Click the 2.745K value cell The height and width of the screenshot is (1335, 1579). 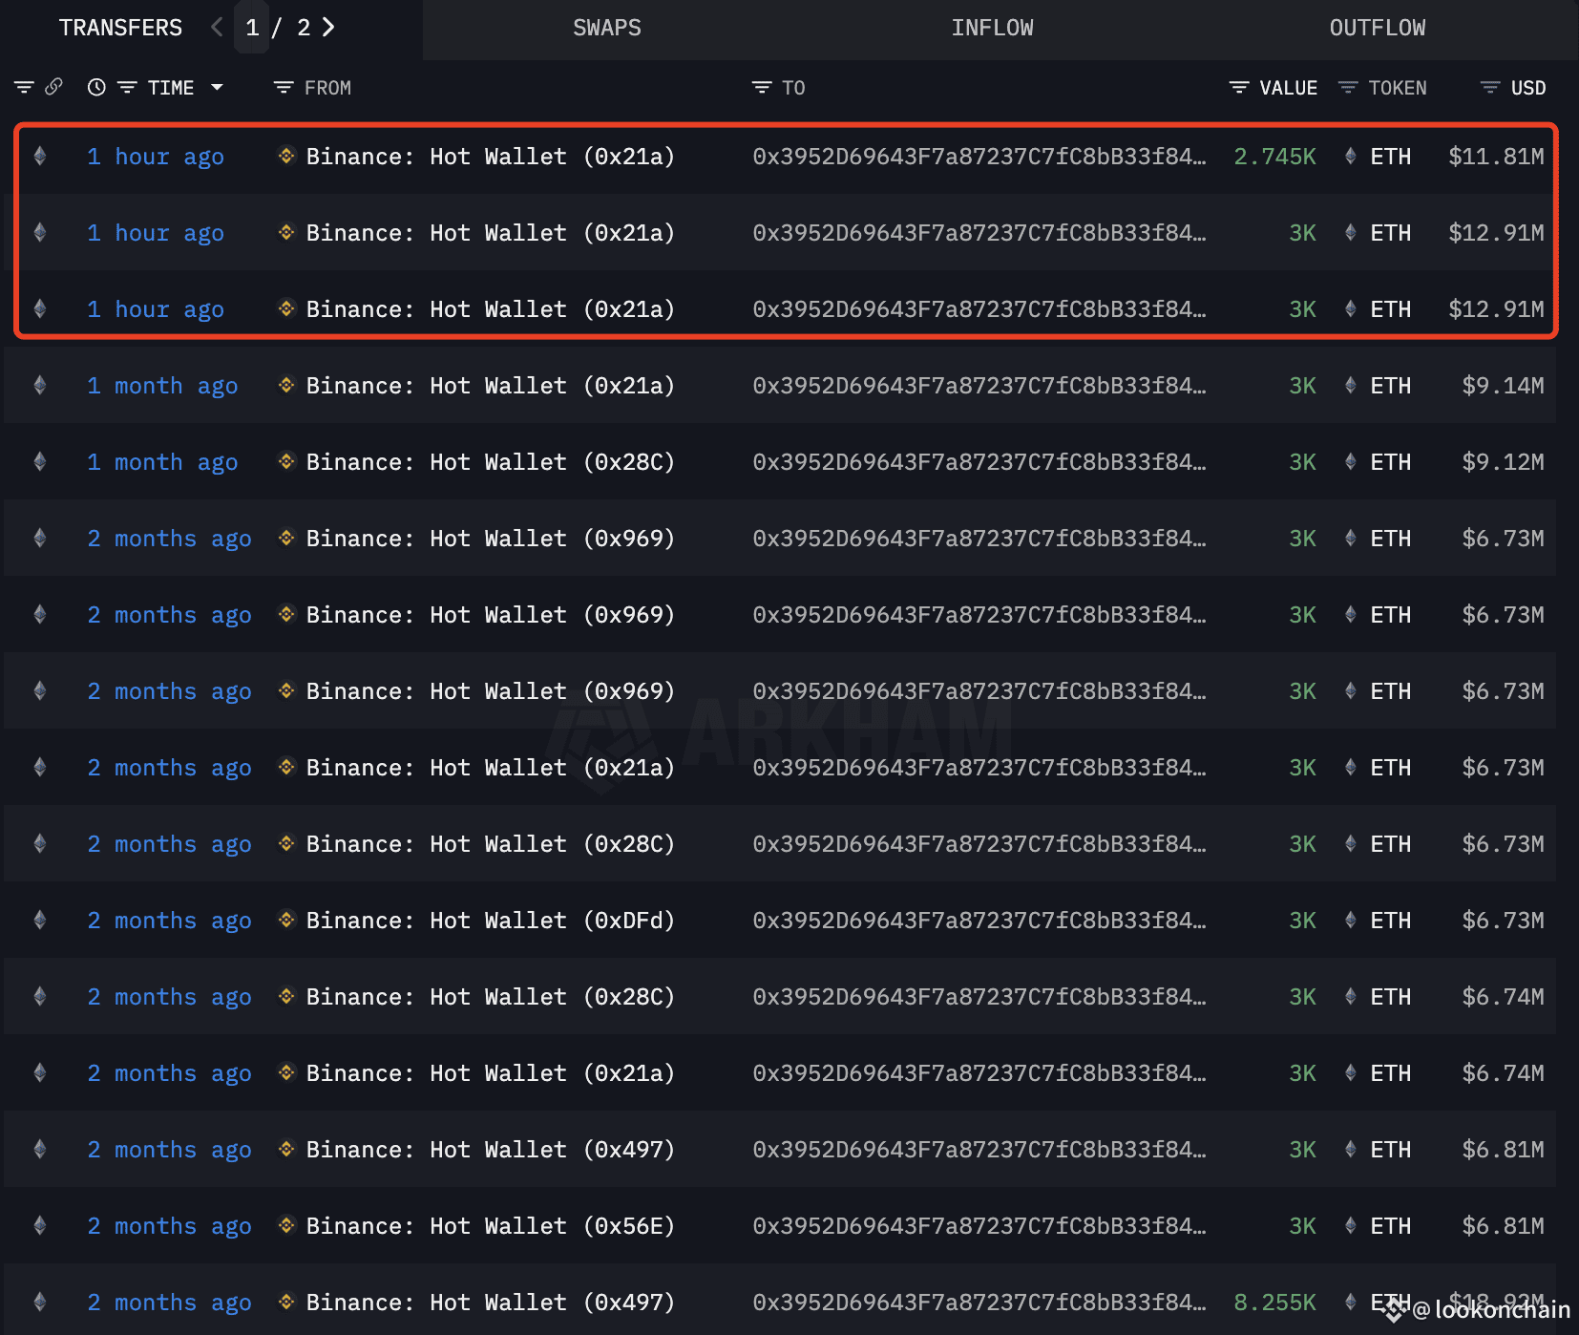[x=1274, y=157]
